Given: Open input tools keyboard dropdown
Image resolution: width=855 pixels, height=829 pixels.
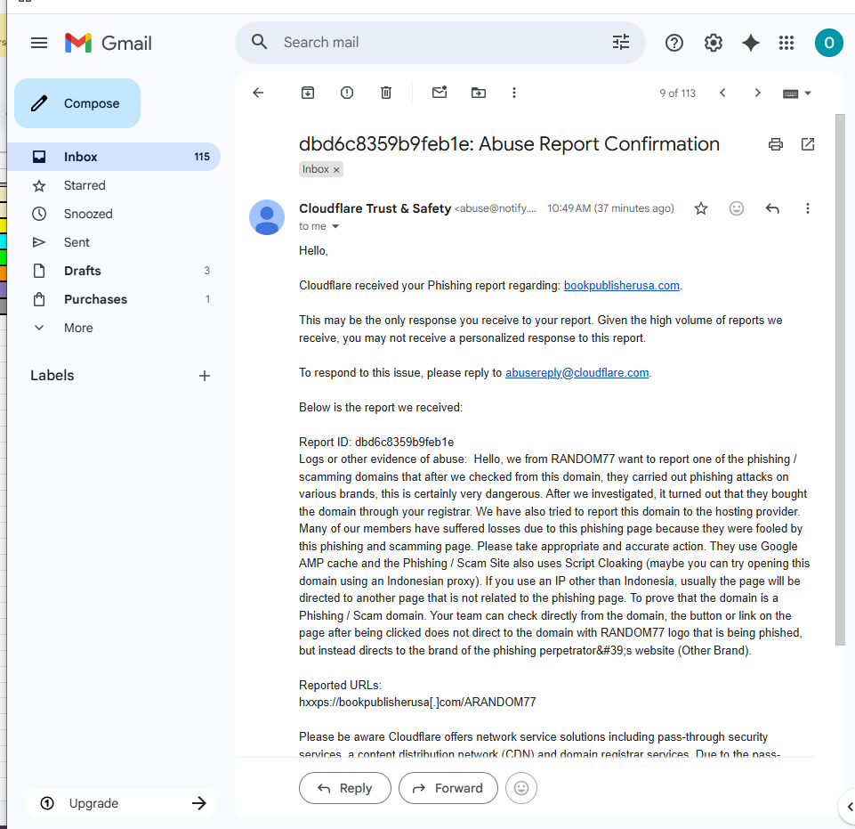Looking at the screenshot, I should pos(796,93).
